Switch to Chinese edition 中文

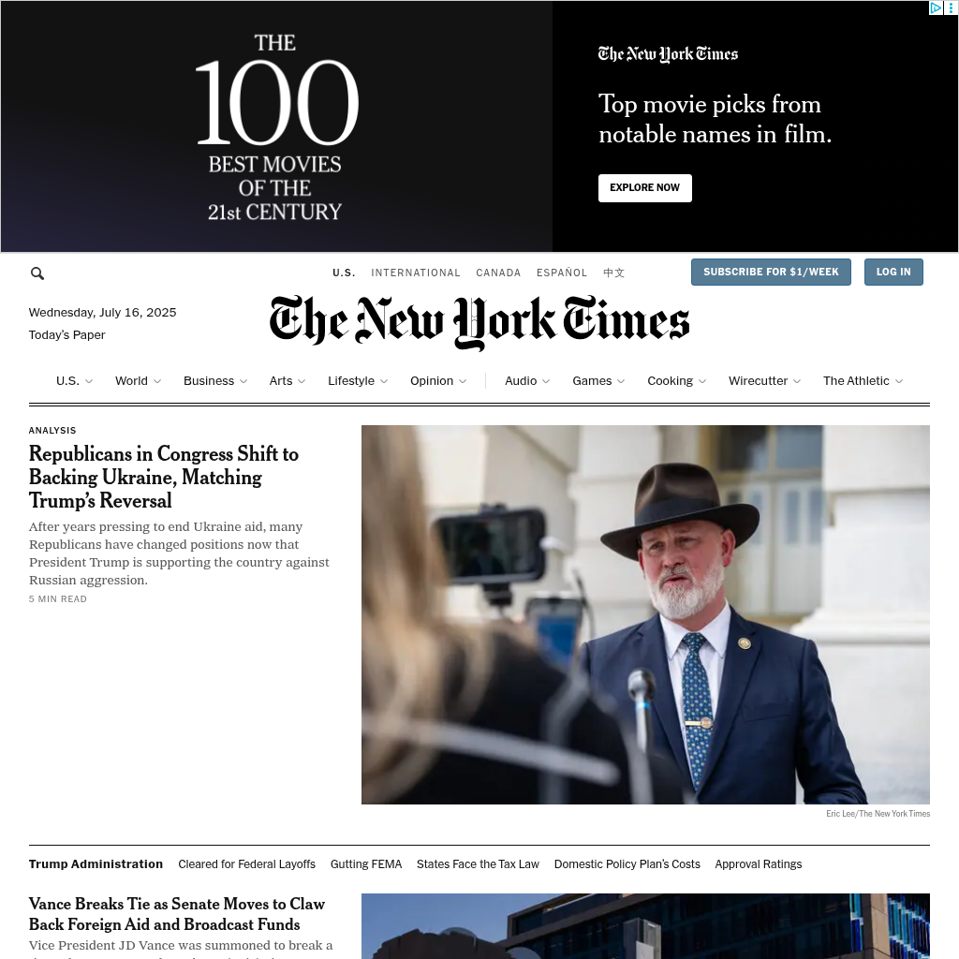613,273
